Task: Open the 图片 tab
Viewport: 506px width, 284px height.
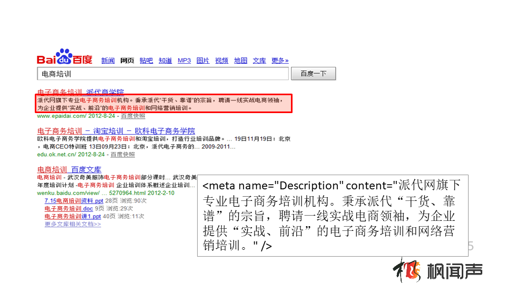Action: 203,60
